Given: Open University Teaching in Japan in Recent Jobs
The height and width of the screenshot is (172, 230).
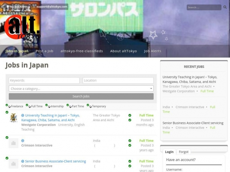Looking at the screenshot, I should tap(190, 79).
